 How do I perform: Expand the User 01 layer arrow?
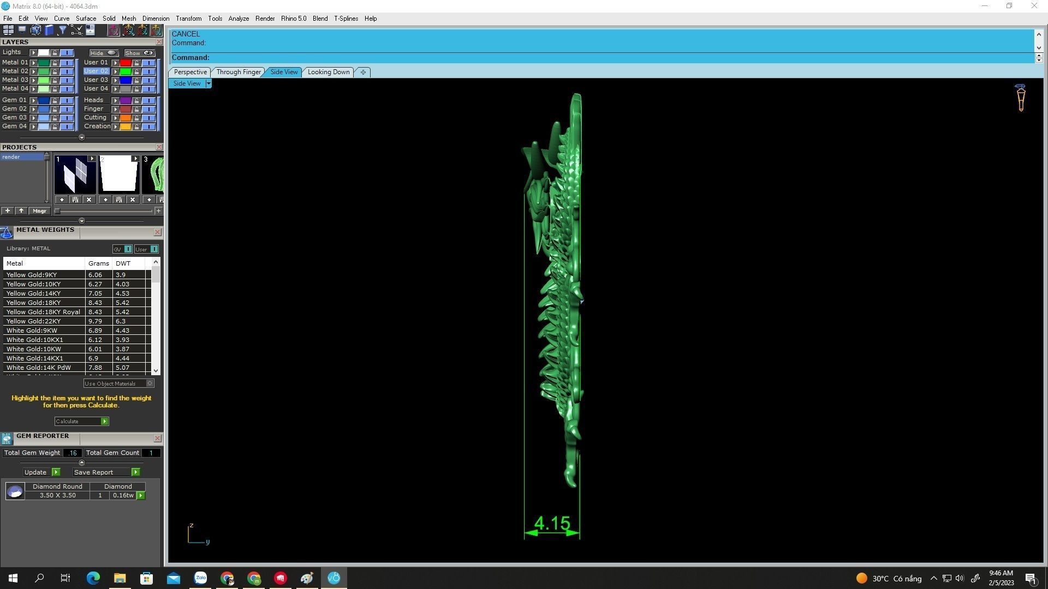pyautogui.click(x=115, y=63)
